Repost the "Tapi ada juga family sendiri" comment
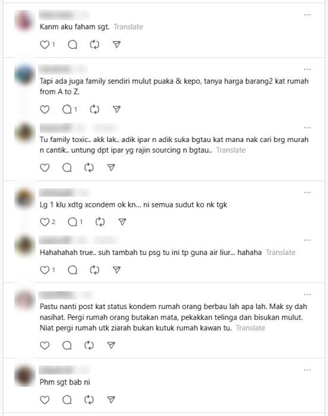Screen dimensions: 328x416 (x=94, y=109)
